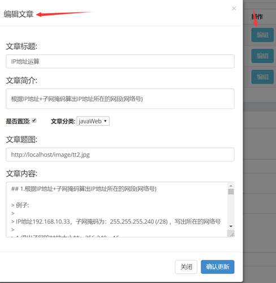The width and height of the screenshot is (276, 283).
Task: Click the 文章分类 label
Action: coord(63,121)
